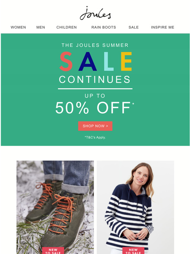The width and height of the screenshot is (190, 254).
Task: Click THE JOULES SUMMER banner heading
Action: 95,45
